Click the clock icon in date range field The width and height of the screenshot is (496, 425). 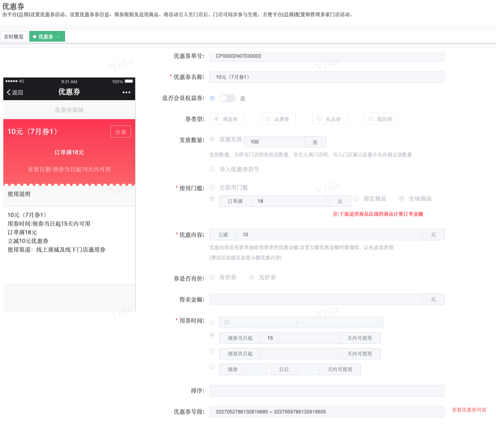tap(227, 322)
